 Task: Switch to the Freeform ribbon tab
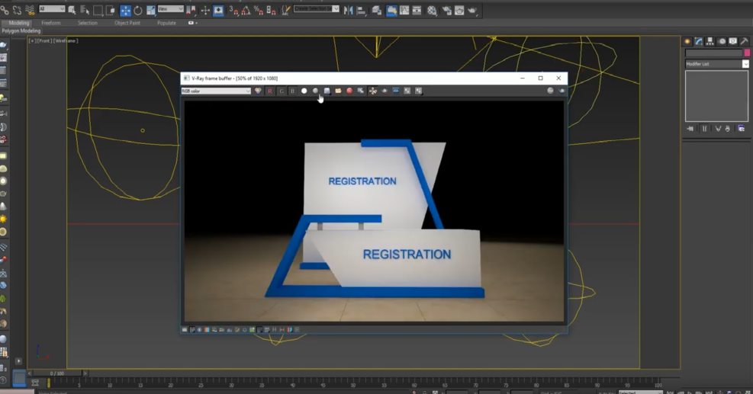51,23
